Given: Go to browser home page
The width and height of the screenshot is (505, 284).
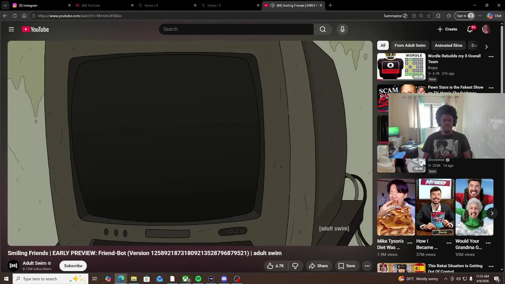Looking at the screenshot, I should (x=24, y=16).
